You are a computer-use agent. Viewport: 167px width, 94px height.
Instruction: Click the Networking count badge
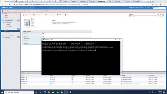point(19,37)
